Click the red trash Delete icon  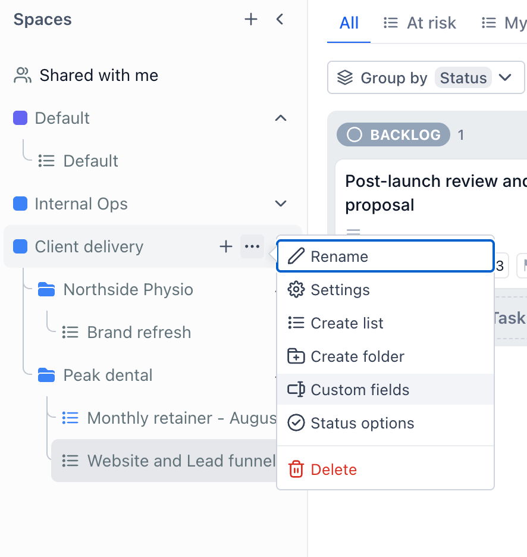click(x=296, y=470)
